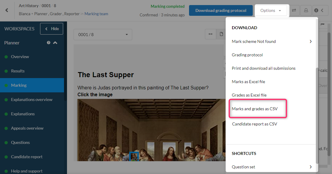
Task: Click the blue hotspot marker on painting
Action: click(x=134, y=156)
